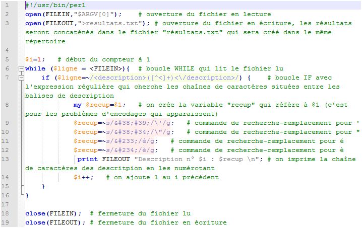Collapse the while loop fold marker

pyautogui.click(x=21, y=68)
